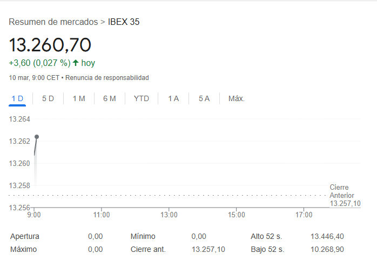
Task: Click the green upward arrow icon
Action: (x=76, y=63)
